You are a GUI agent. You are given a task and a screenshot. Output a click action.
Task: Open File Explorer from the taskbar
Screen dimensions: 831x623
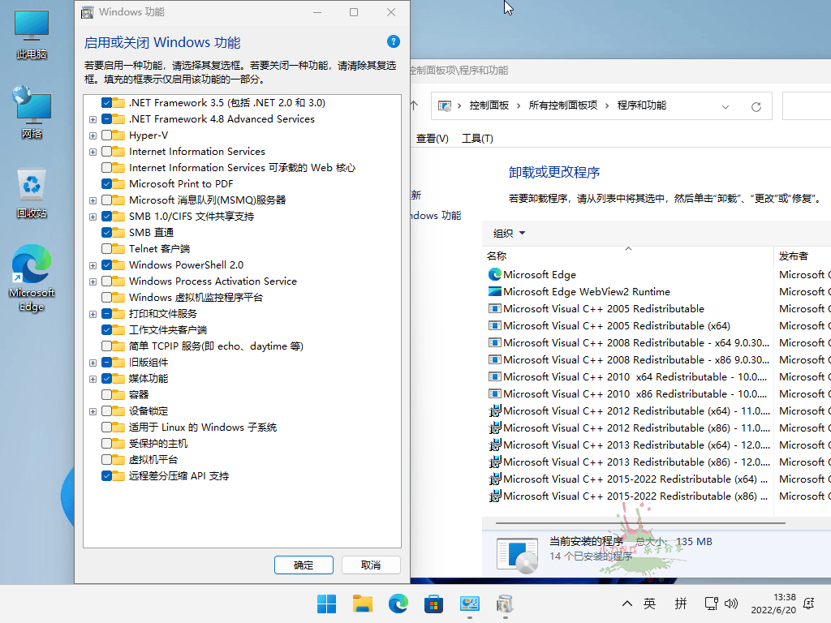click(362, 604)
